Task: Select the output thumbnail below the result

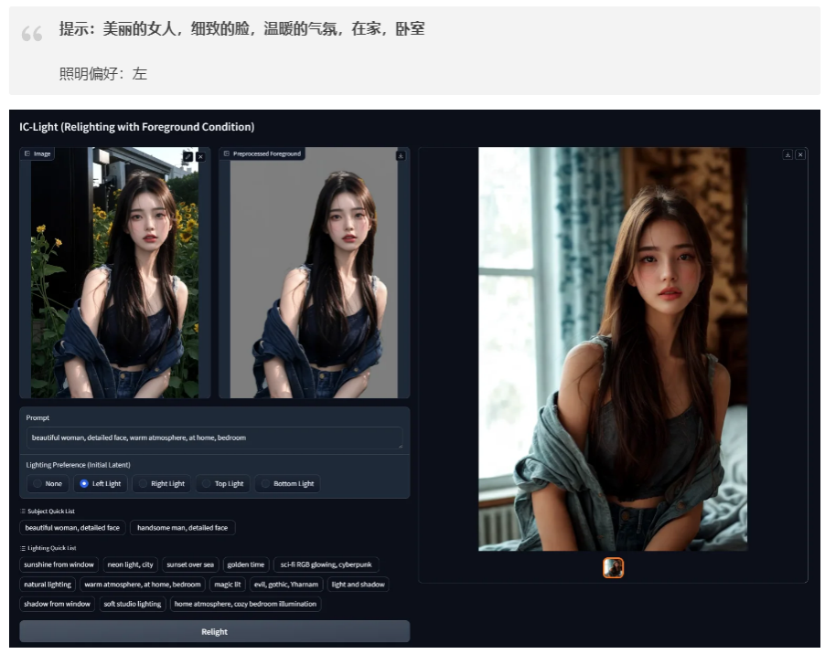Action: 613,568
